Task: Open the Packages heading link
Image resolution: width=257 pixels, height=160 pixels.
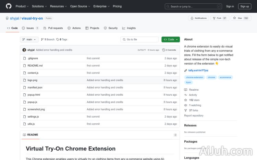Action: [191, 142]
